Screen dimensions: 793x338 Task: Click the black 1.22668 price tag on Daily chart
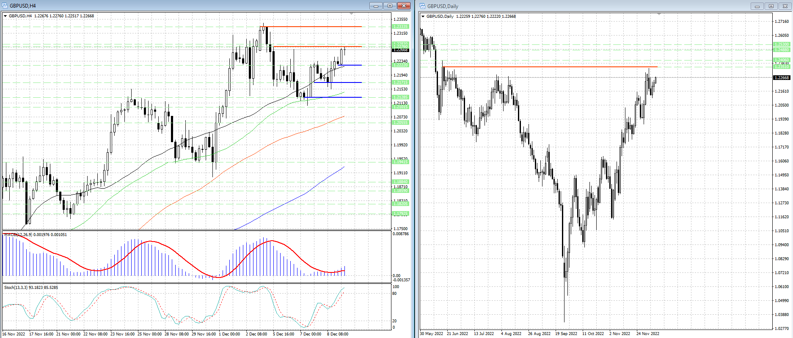781,78
